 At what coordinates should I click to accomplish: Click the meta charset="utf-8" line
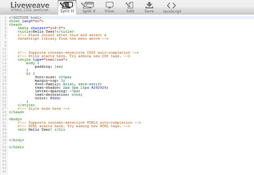tap(41, 28)
